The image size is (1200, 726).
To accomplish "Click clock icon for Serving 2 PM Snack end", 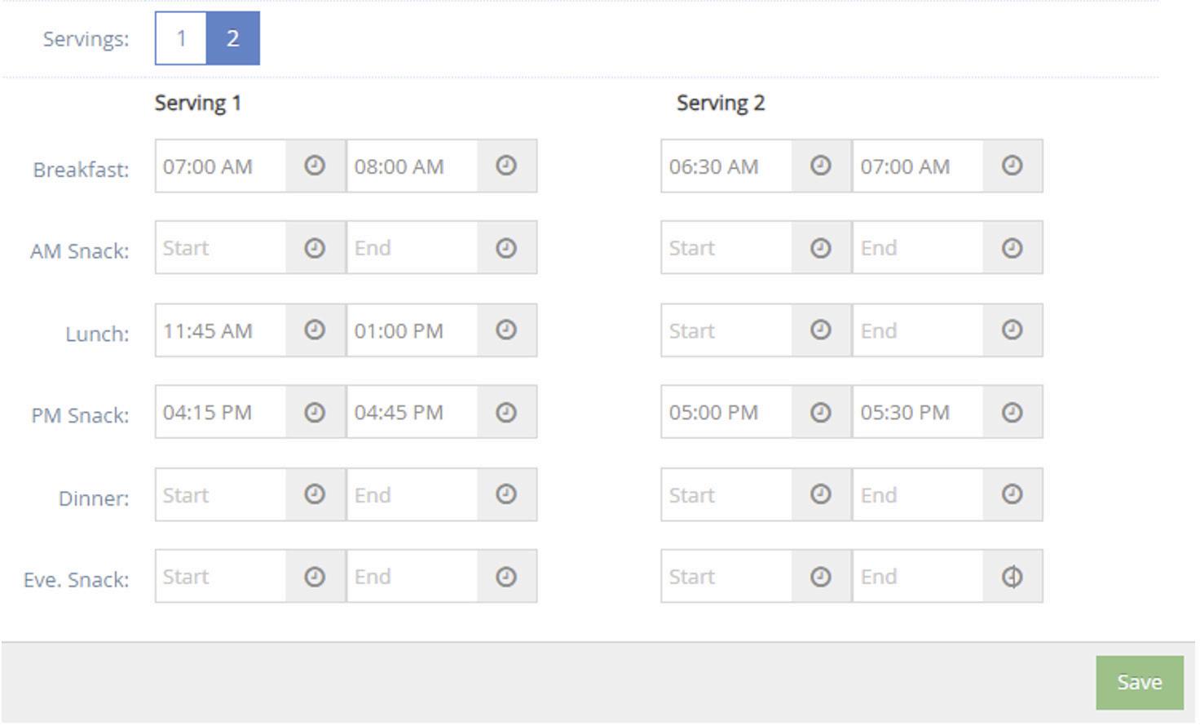I will [x=1012, y=413].
